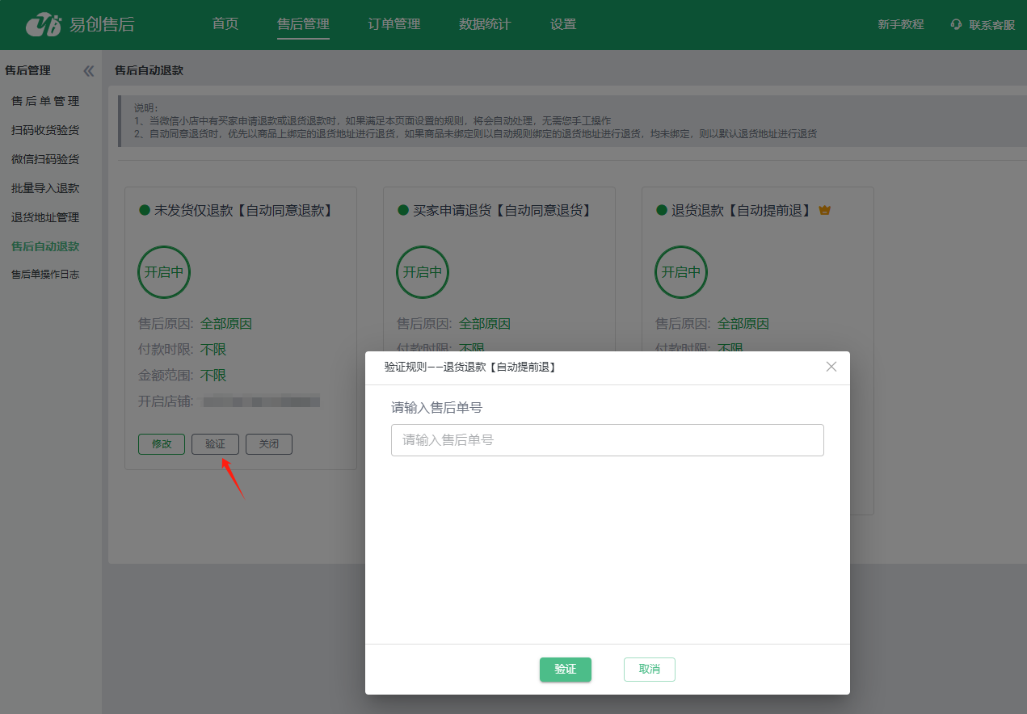
Task: Click the gold crown icon on 退货退款 card
Action: coord(825,210)
